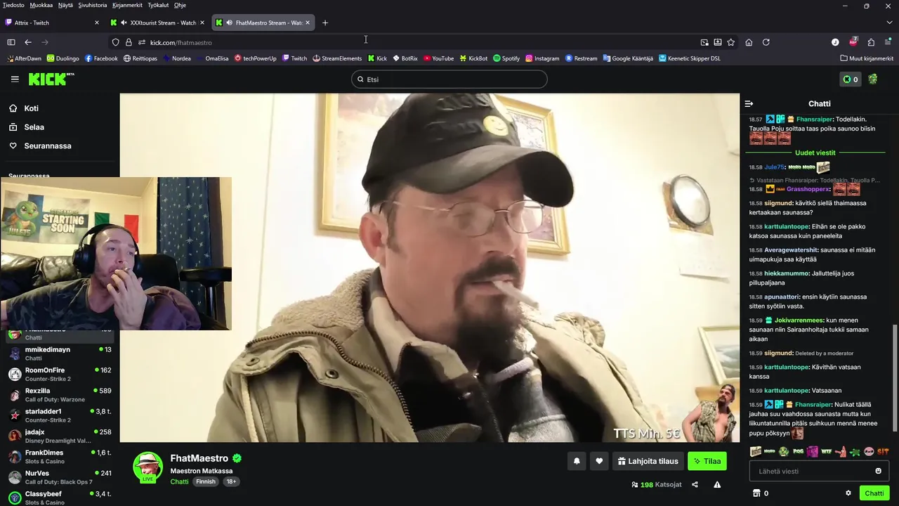The height and width of the screenshot is (506, 899).
Task: Reload the page in the browser toolbar
Action: (766, 42)
